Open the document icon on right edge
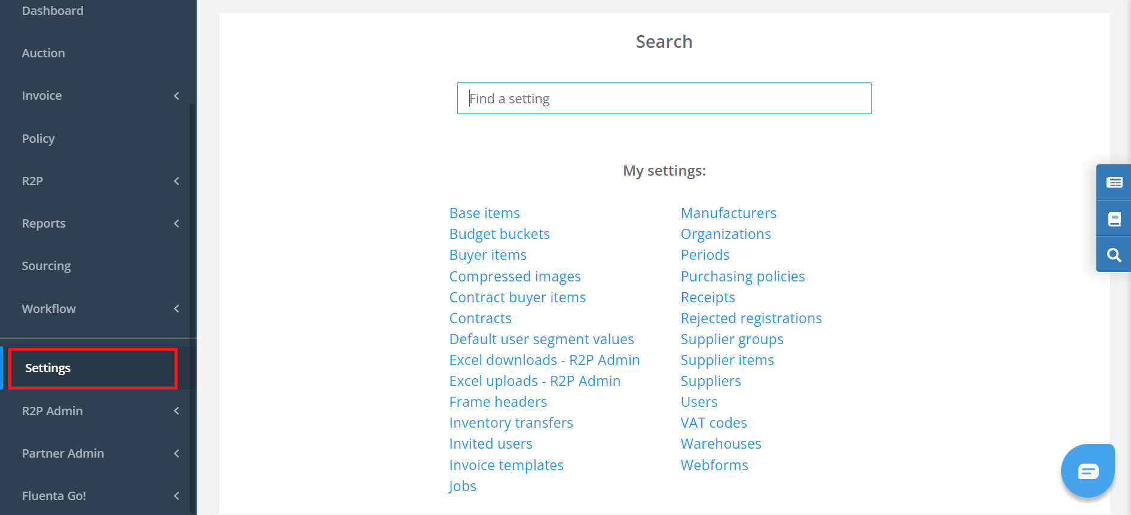 click(x=1114, y=219)
